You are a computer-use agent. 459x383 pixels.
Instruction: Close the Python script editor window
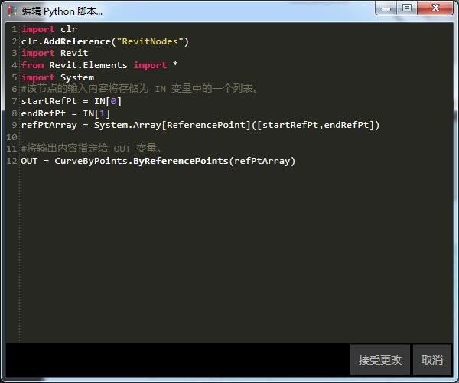click(x=435, y=8)
